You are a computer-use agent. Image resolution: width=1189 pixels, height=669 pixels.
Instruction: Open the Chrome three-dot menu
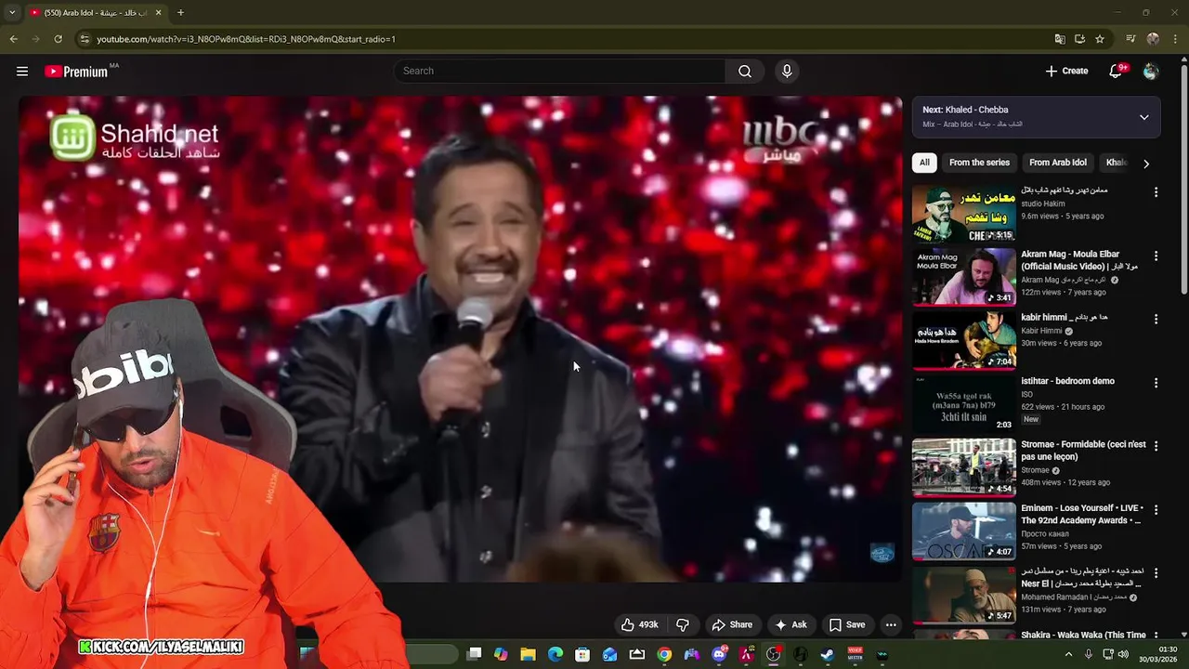[x=1175, y=39]
